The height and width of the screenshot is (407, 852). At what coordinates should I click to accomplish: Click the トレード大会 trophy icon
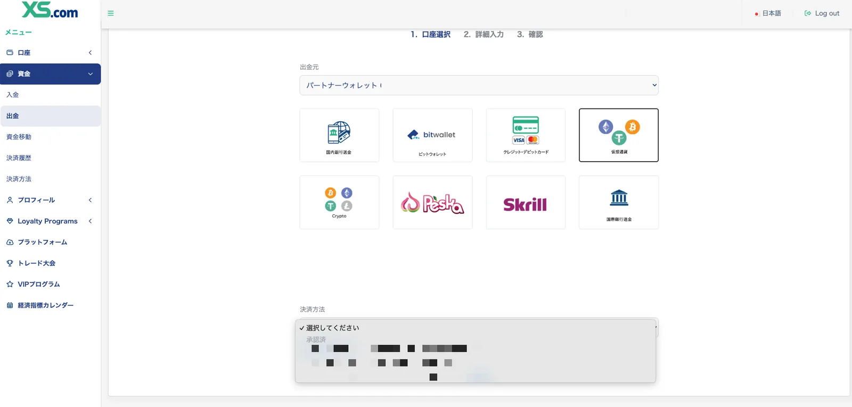[x=10, y=263]
